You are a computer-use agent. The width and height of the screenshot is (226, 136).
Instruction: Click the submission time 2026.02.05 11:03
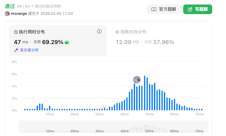pyautogui.click(x=57, y=13)
